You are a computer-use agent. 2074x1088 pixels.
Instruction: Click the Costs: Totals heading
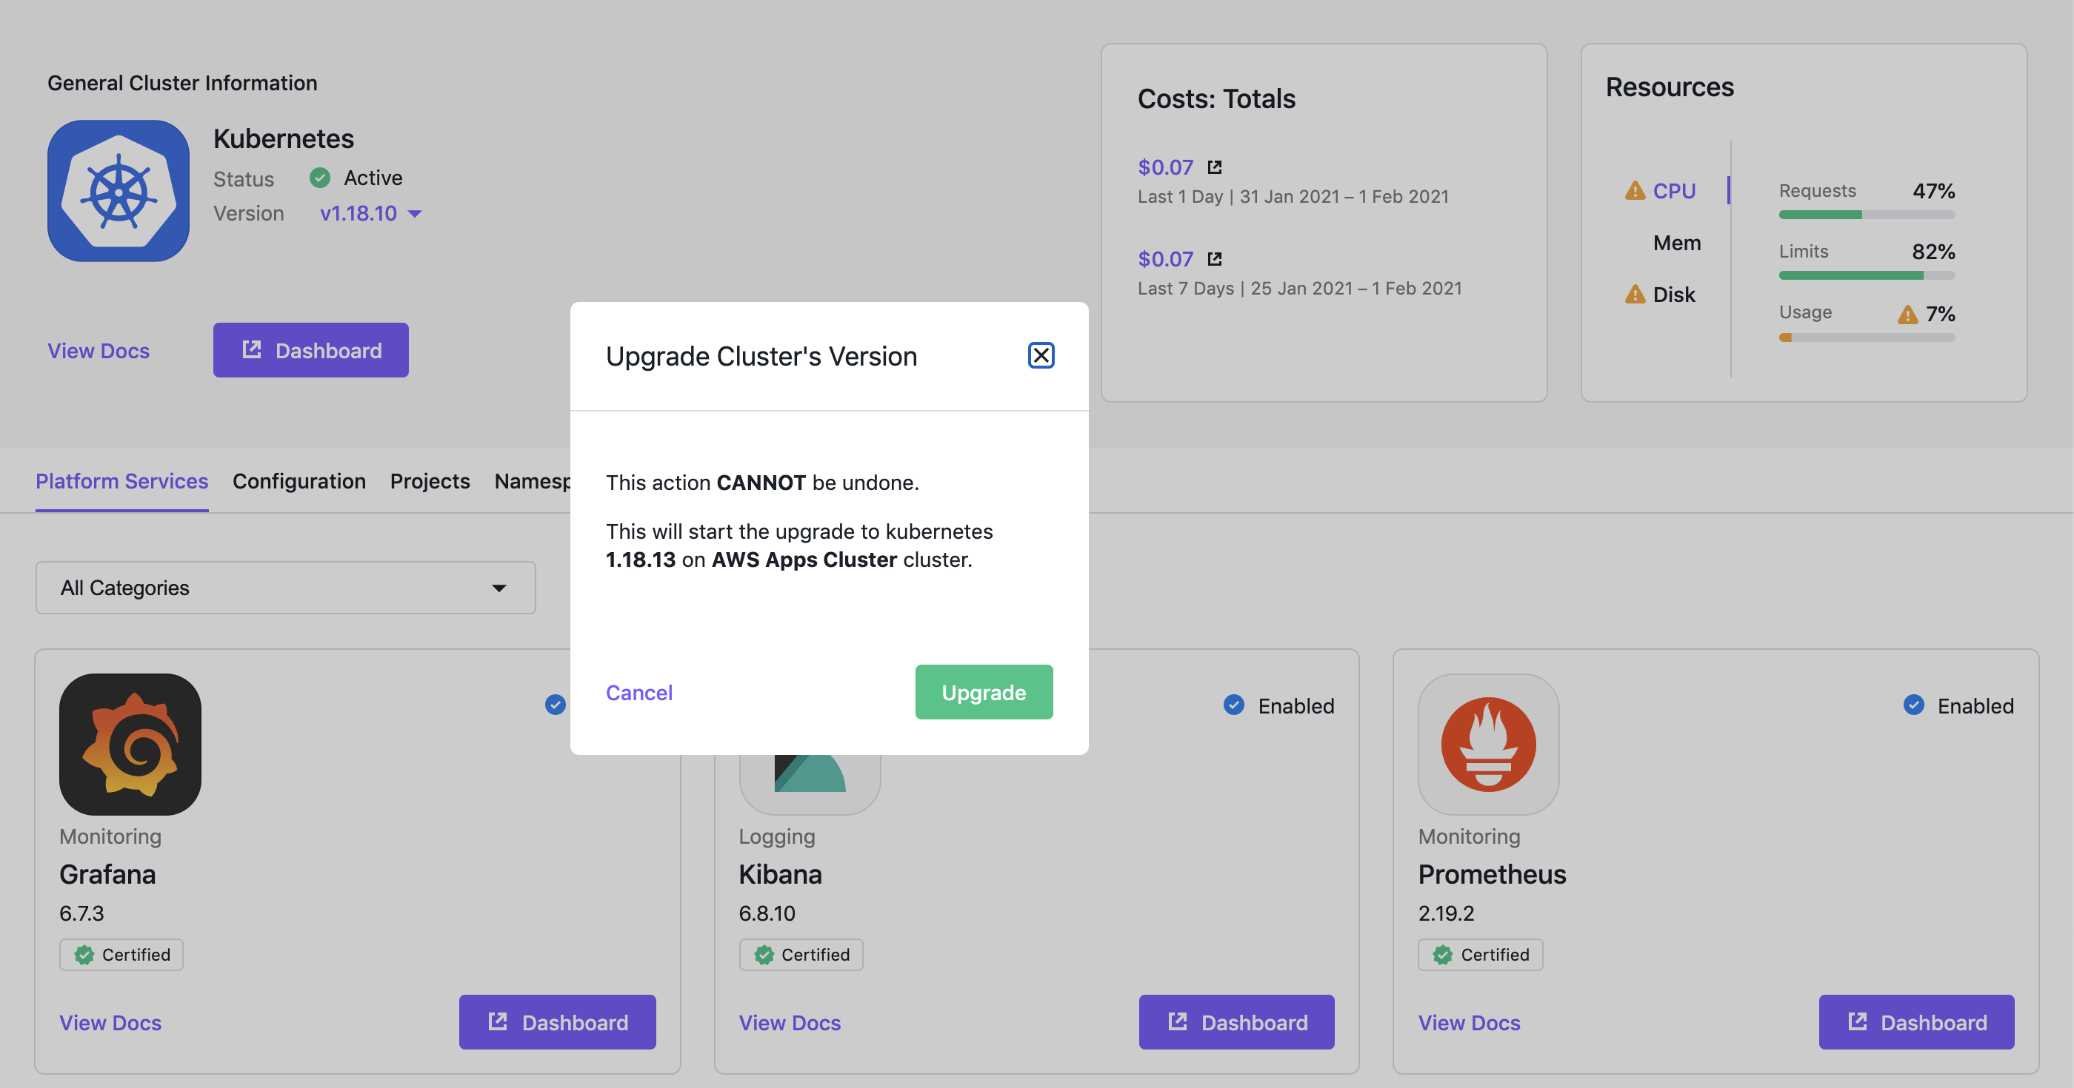(1216, 99)
